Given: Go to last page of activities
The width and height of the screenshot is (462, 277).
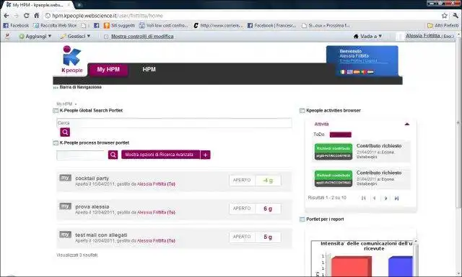Looking at the screenshot, I should coord(396,199).
